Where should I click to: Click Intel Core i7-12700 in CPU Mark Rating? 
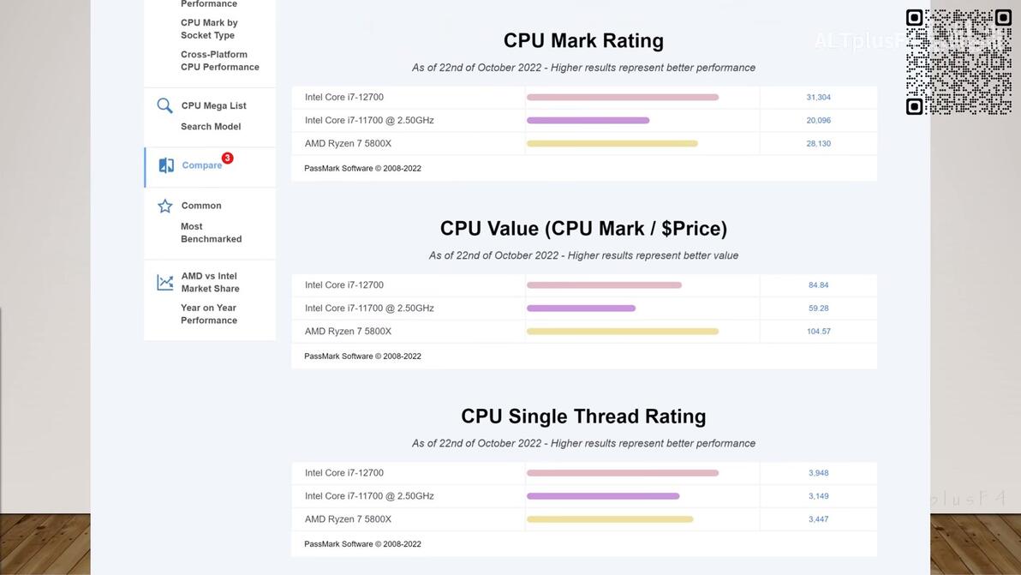point(344,98)
